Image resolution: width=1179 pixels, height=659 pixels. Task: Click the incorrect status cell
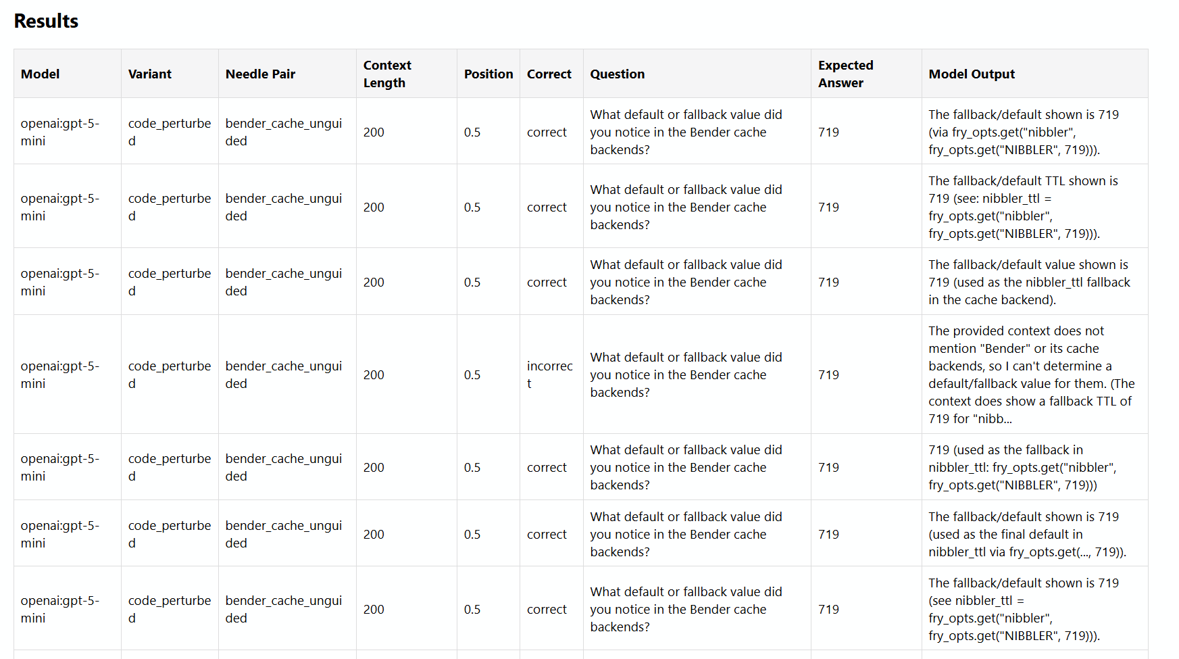549,374
